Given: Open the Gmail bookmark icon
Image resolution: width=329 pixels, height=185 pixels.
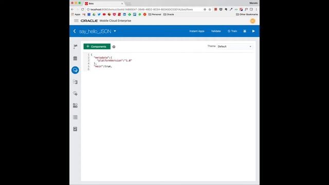Looking at the screenshot, I should (x=84, y=14).
